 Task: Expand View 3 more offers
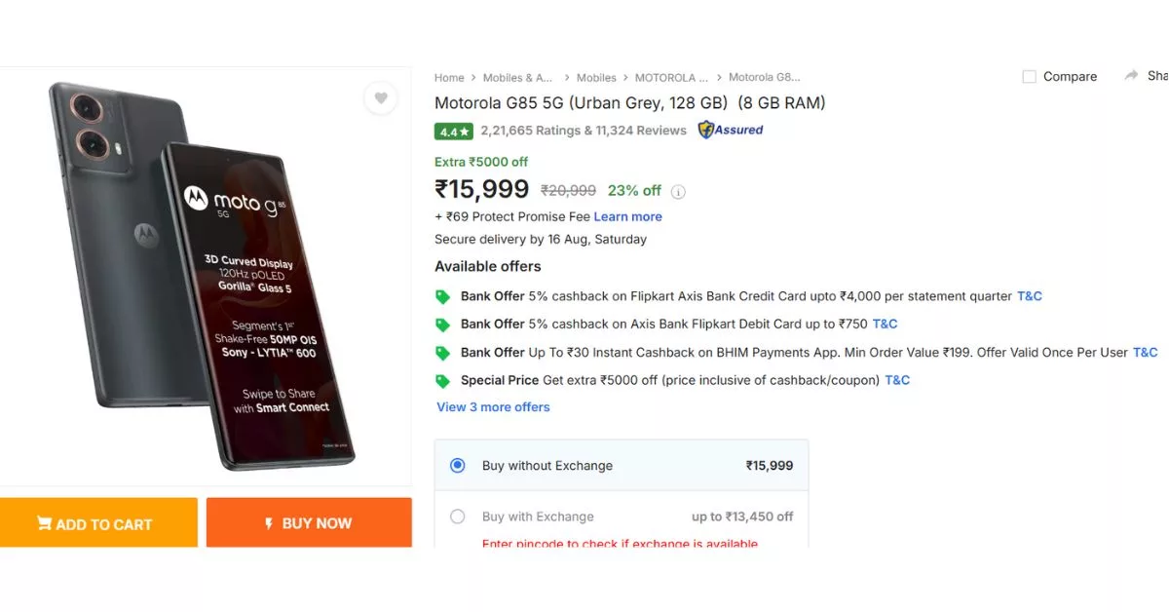(x=492, y=406)
